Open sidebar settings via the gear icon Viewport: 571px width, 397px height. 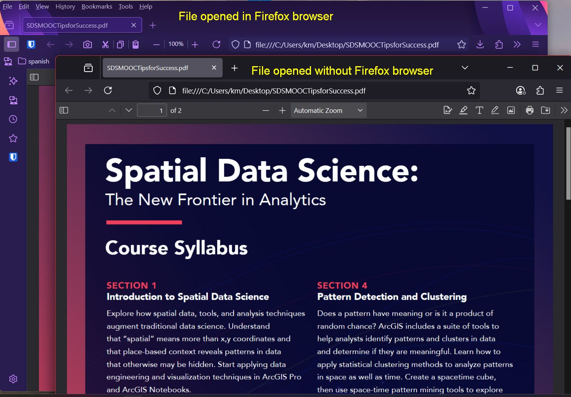(13, 379)
